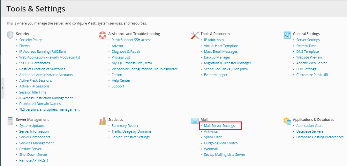Open Backup Manager
The width and height of the screenshot is (347, 166).
pos(217,57)
